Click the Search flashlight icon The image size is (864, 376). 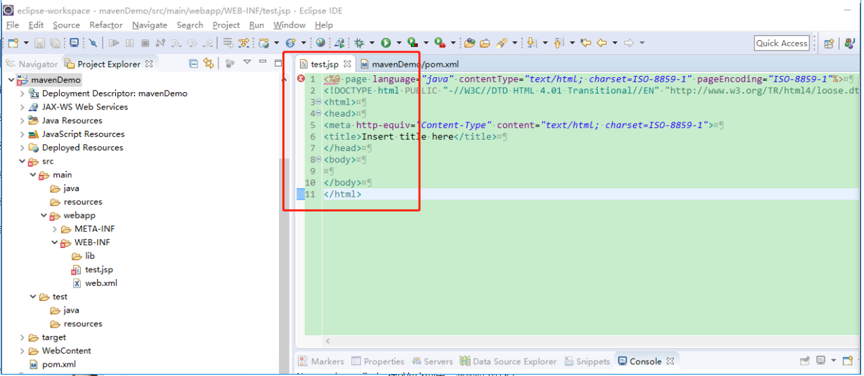501,43
